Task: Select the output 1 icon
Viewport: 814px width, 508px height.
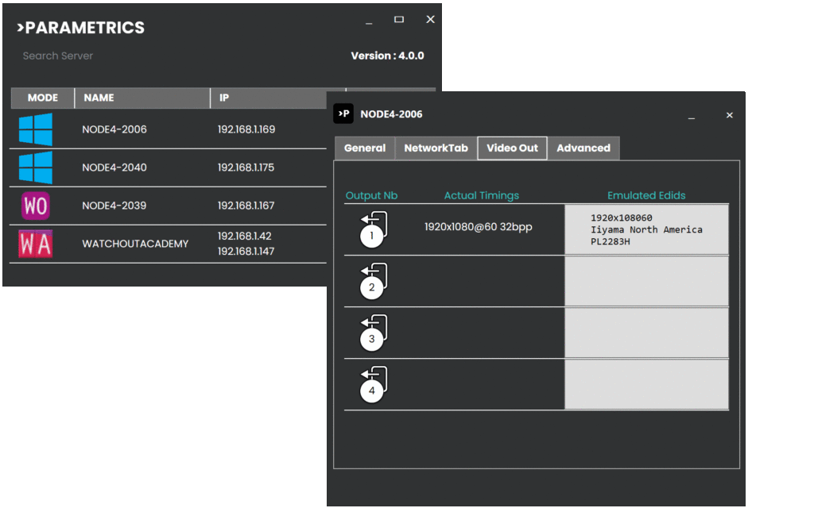Action: [x=373, y=229]
